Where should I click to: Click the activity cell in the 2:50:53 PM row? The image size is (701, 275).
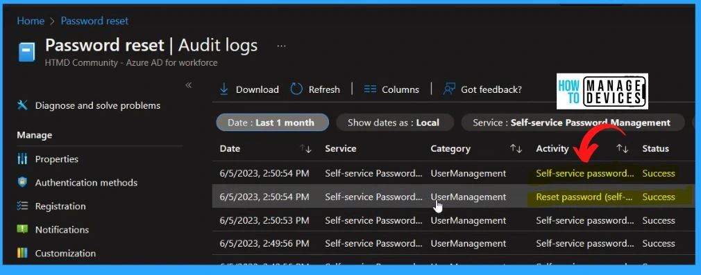585,220
